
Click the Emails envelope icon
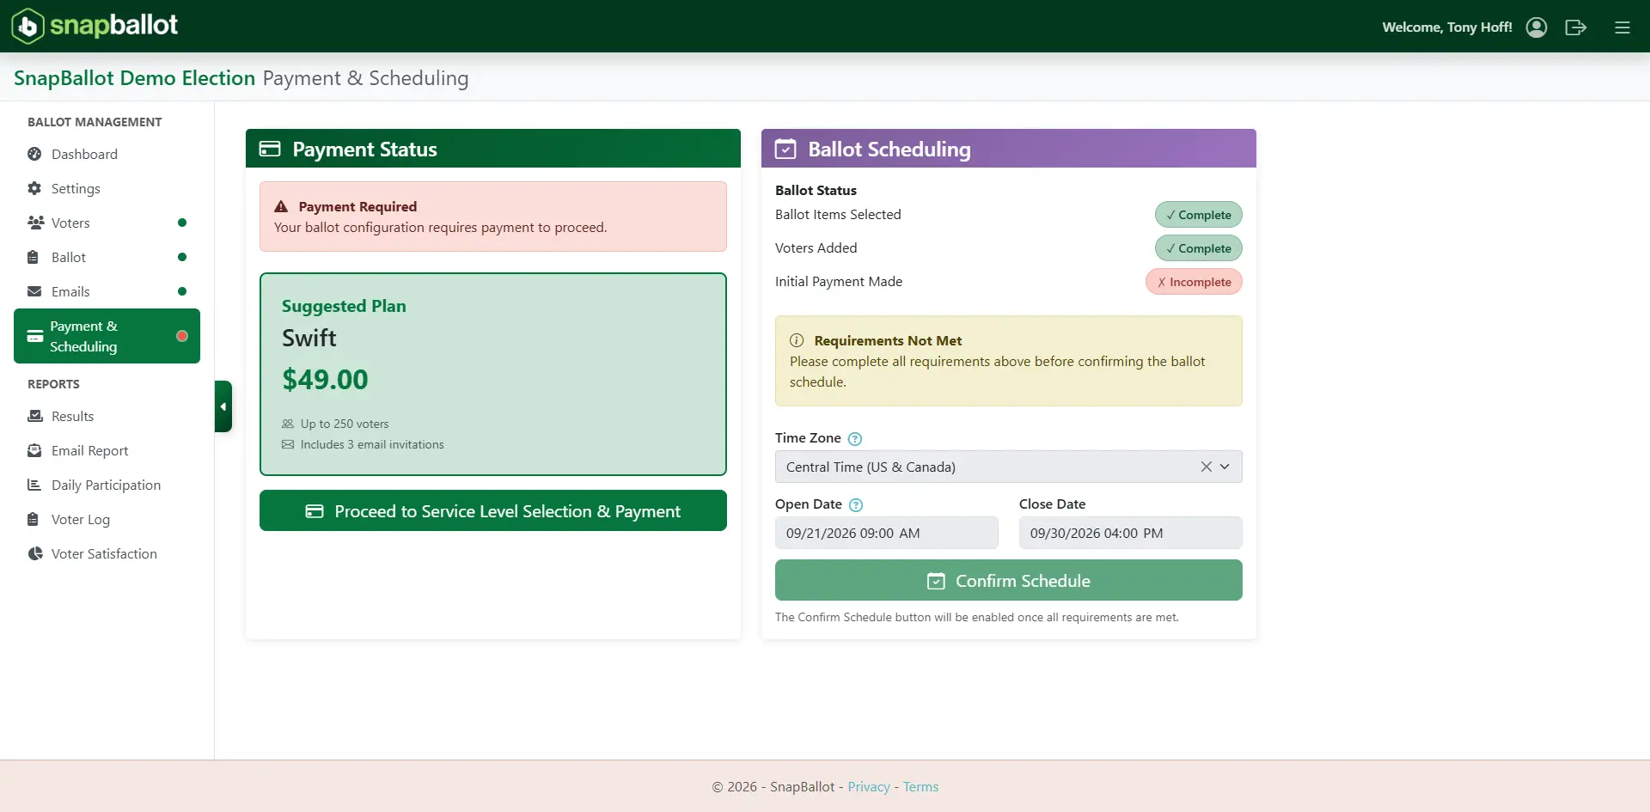coord(34,292)
